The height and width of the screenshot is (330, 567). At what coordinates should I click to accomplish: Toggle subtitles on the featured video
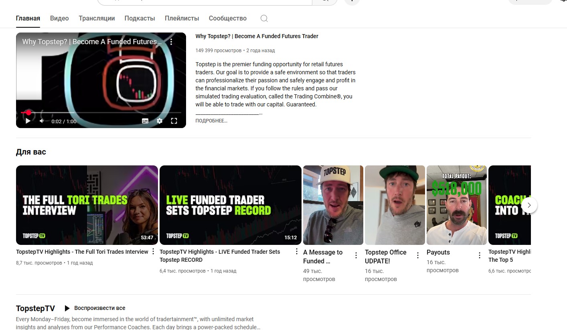click(x=145, y=121)
